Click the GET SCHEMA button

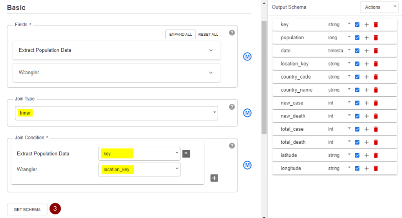27,209
